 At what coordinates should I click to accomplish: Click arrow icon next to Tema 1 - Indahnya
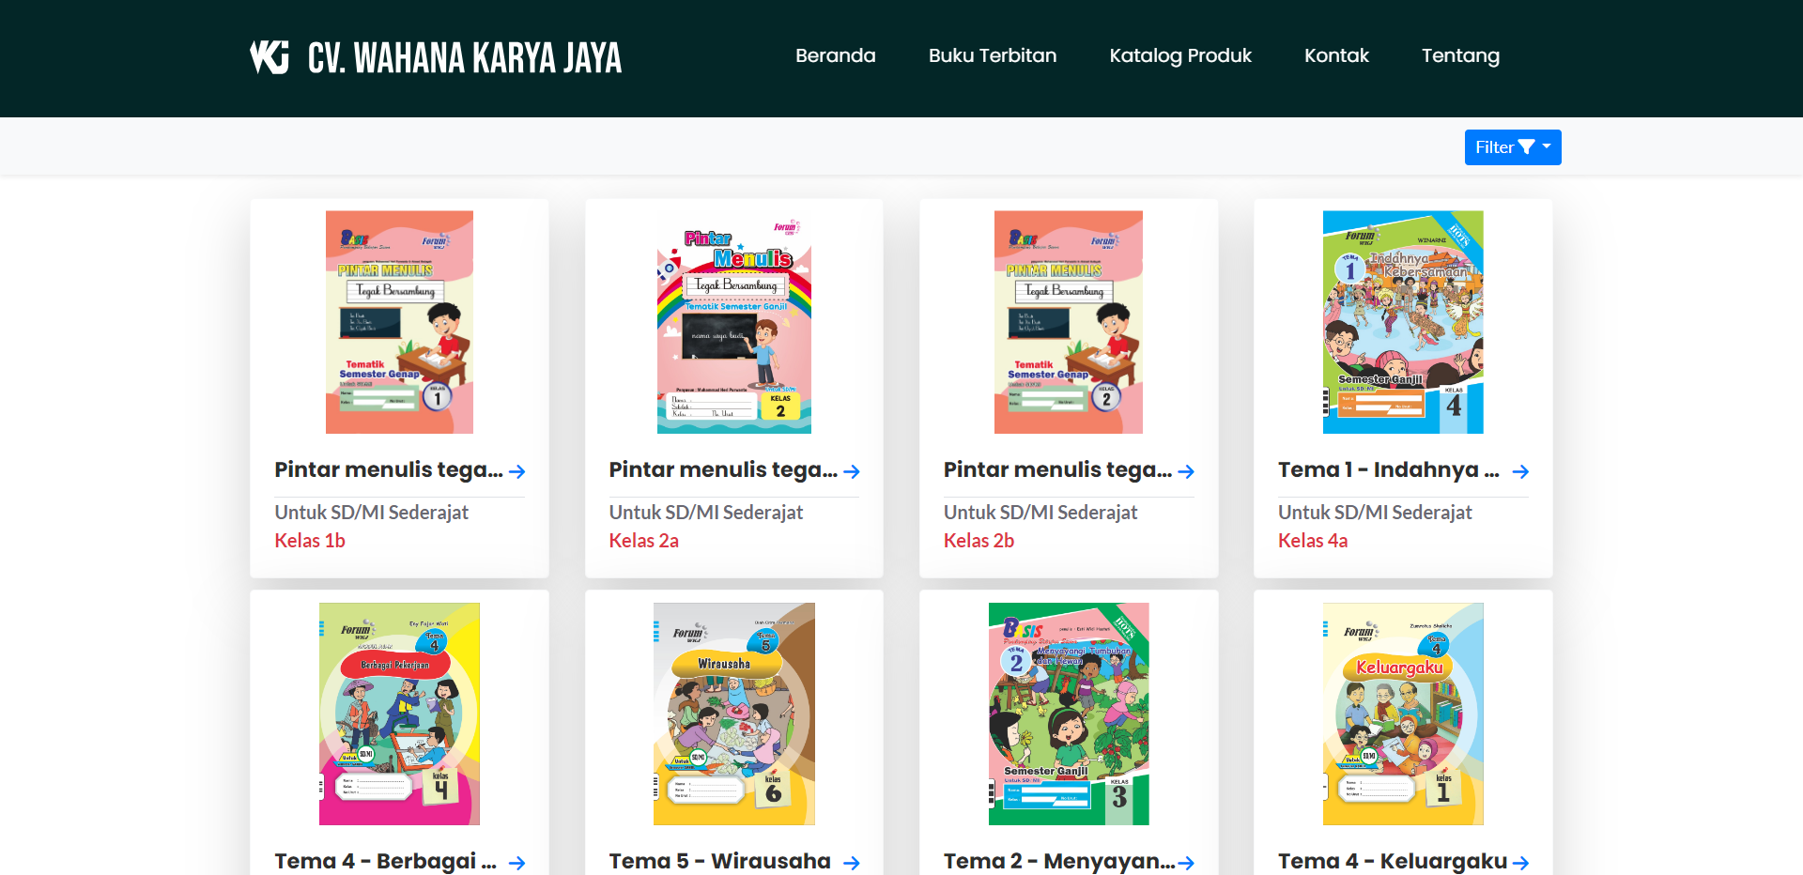pyautogui.click(x=1520, y=471)
